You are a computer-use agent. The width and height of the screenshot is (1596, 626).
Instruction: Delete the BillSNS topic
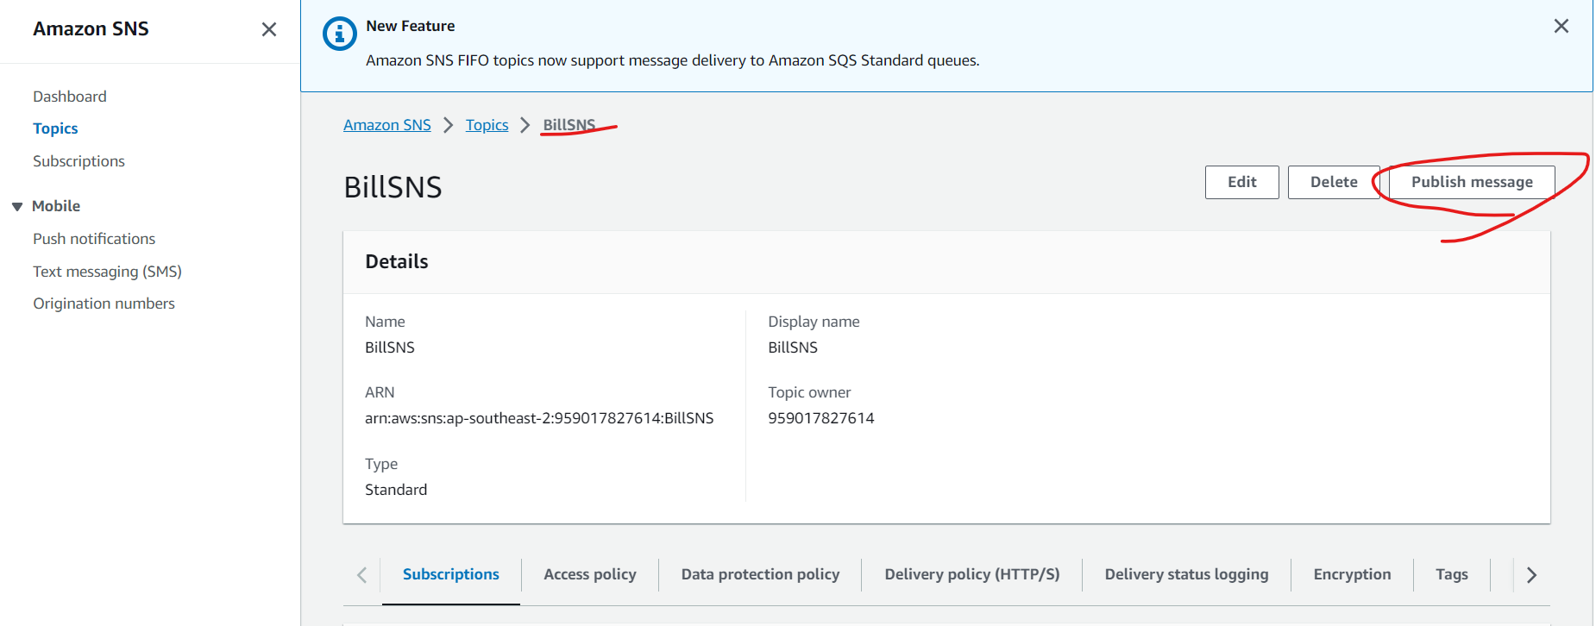coord(1334,182)
